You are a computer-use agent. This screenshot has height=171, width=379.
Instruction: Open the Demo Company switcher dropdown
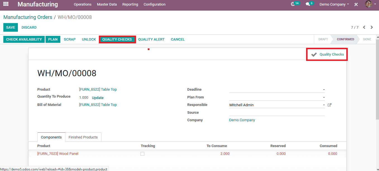pos(334,4)
